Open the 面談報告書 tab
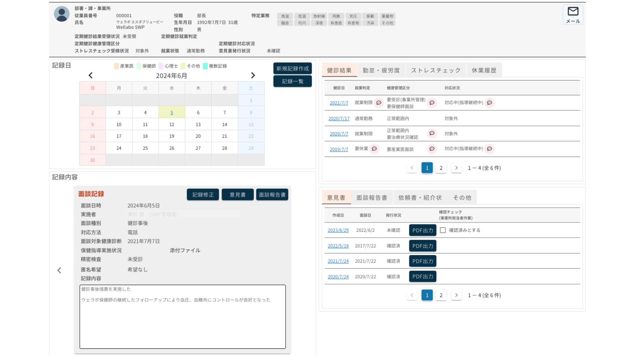The width and height of the screenshot is (633, 356). (x=372, y=198)
